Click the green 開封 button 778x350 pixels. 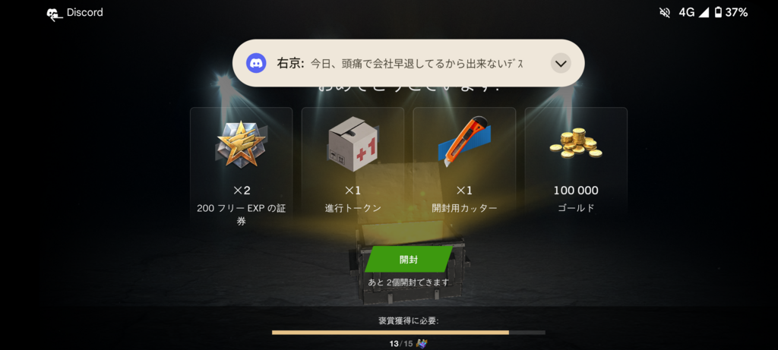[x=408, y=260]
